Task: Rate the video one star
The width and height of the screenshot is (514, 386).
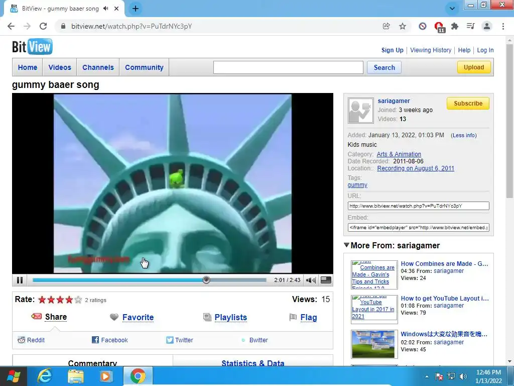Action: pos(42,300)
